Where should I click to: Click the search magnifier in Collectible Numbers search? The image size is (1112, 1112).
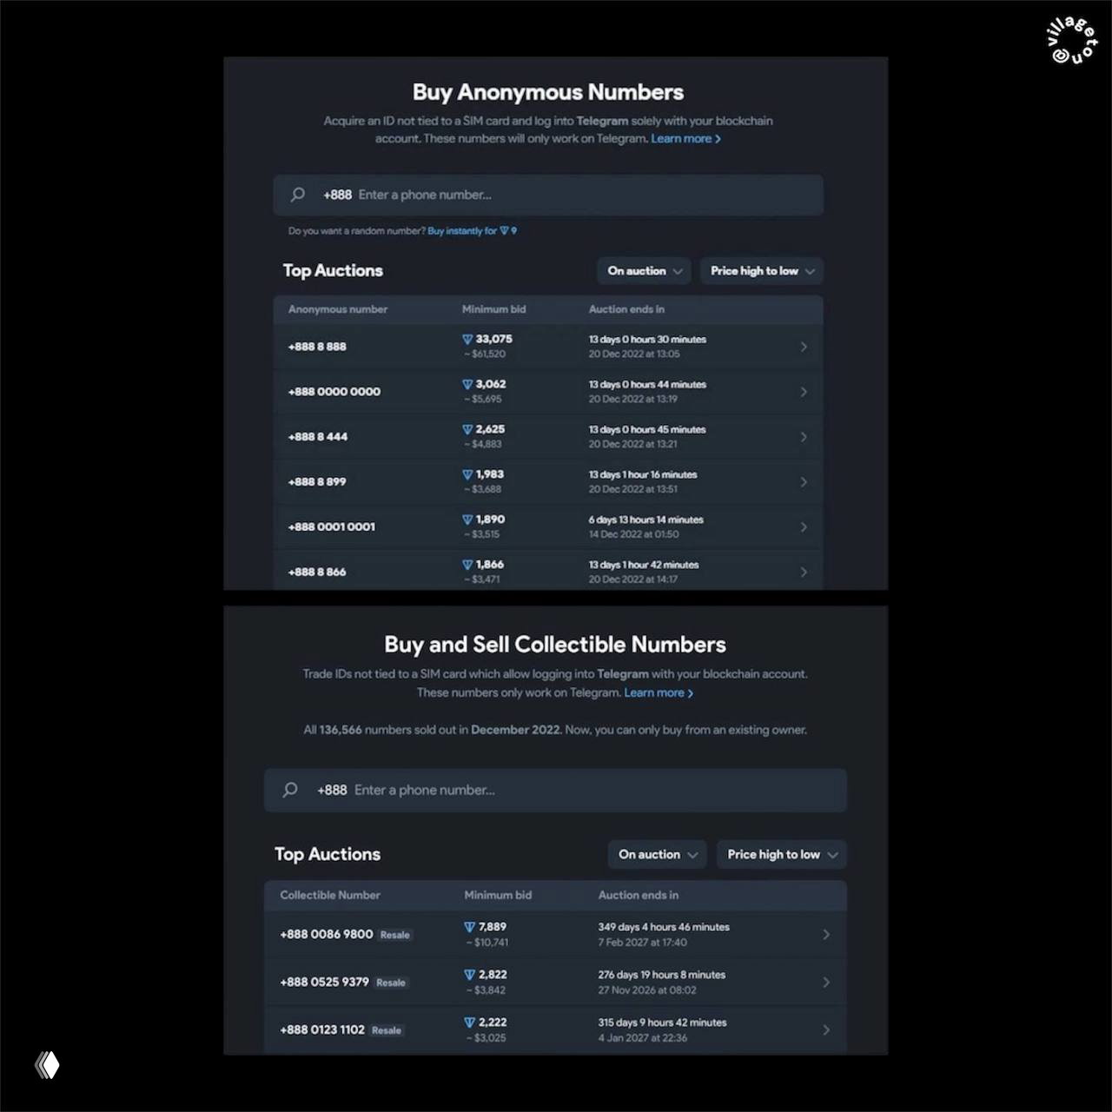(290, 790)
